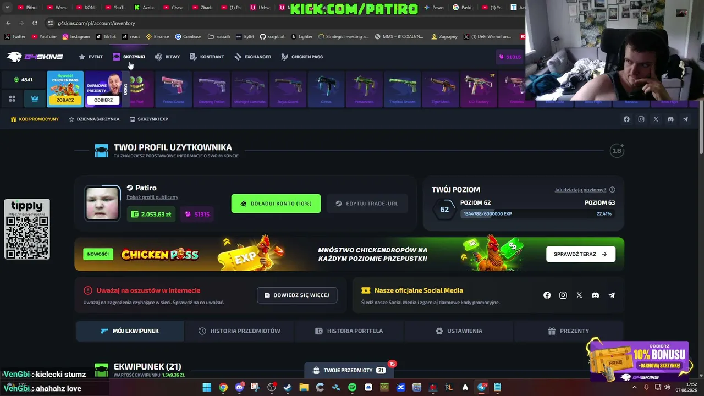Open Chicken Pass in the top nav
The width and height of the screenshot is (704, 396).
point(302,57)
